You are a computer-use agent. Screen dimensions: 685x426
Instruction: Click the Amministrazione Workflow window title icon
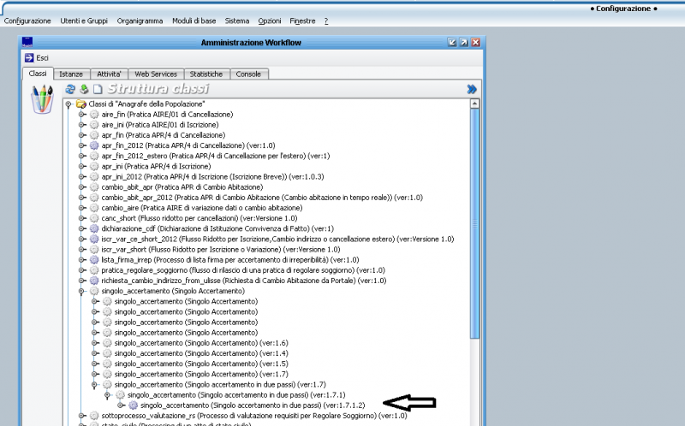[x=27, y=42]
